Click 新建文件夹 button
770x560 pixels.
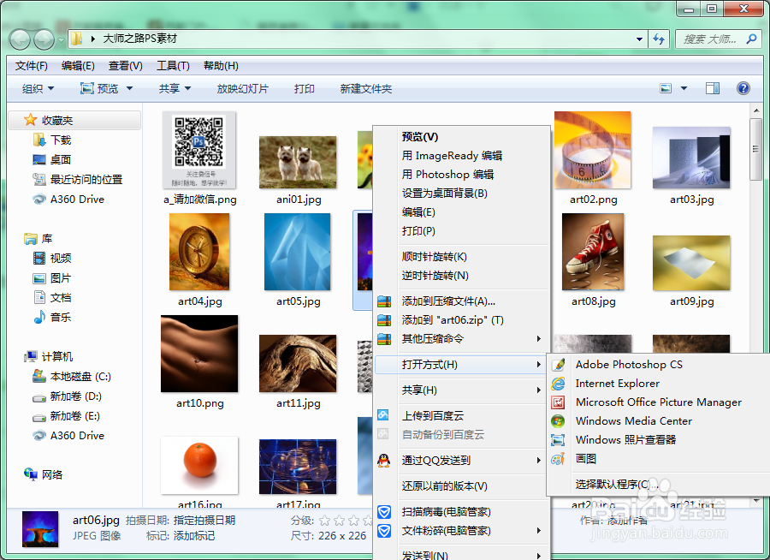(366, 88)
